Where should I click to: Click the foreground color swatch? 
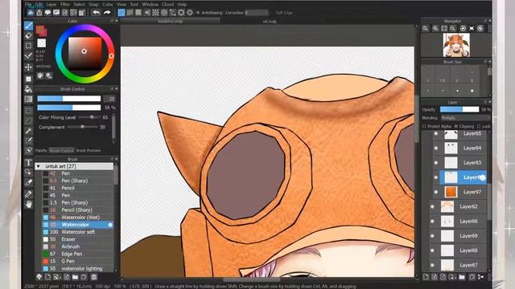tap(40, 30)
